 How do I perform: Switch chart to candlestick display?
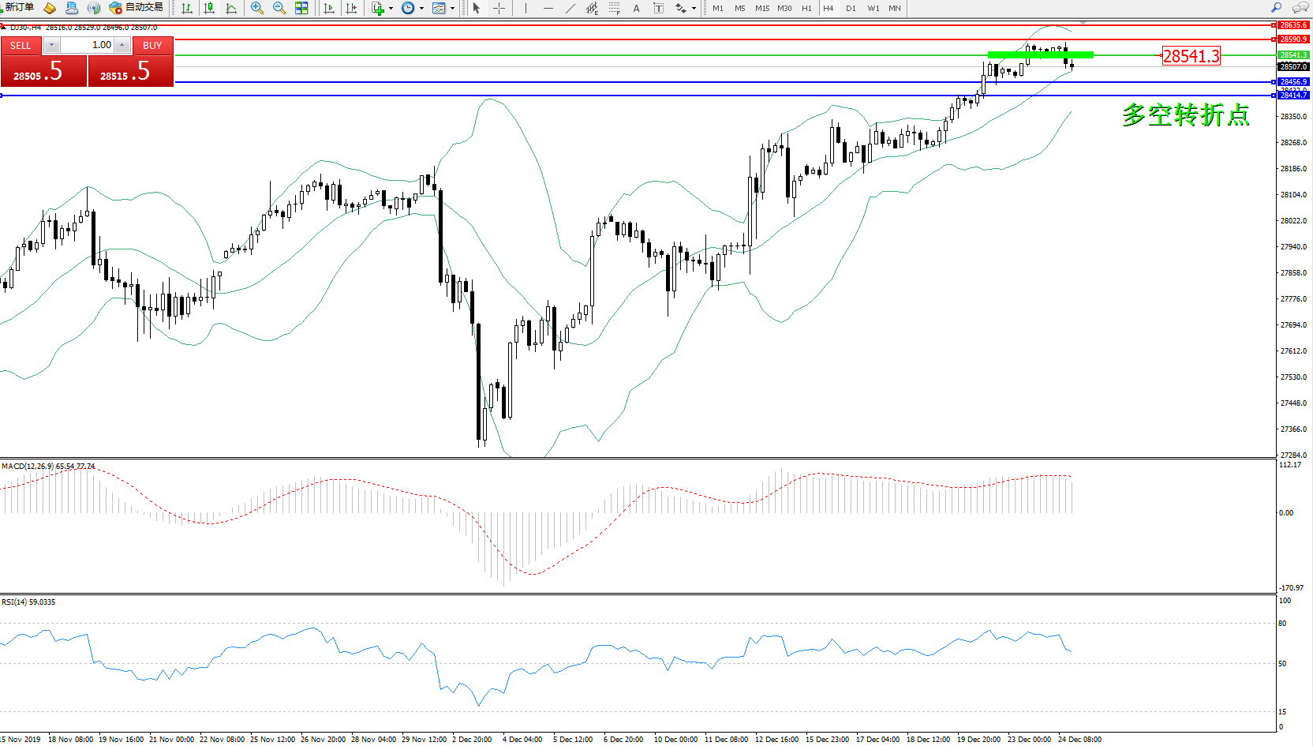(209, 8)
